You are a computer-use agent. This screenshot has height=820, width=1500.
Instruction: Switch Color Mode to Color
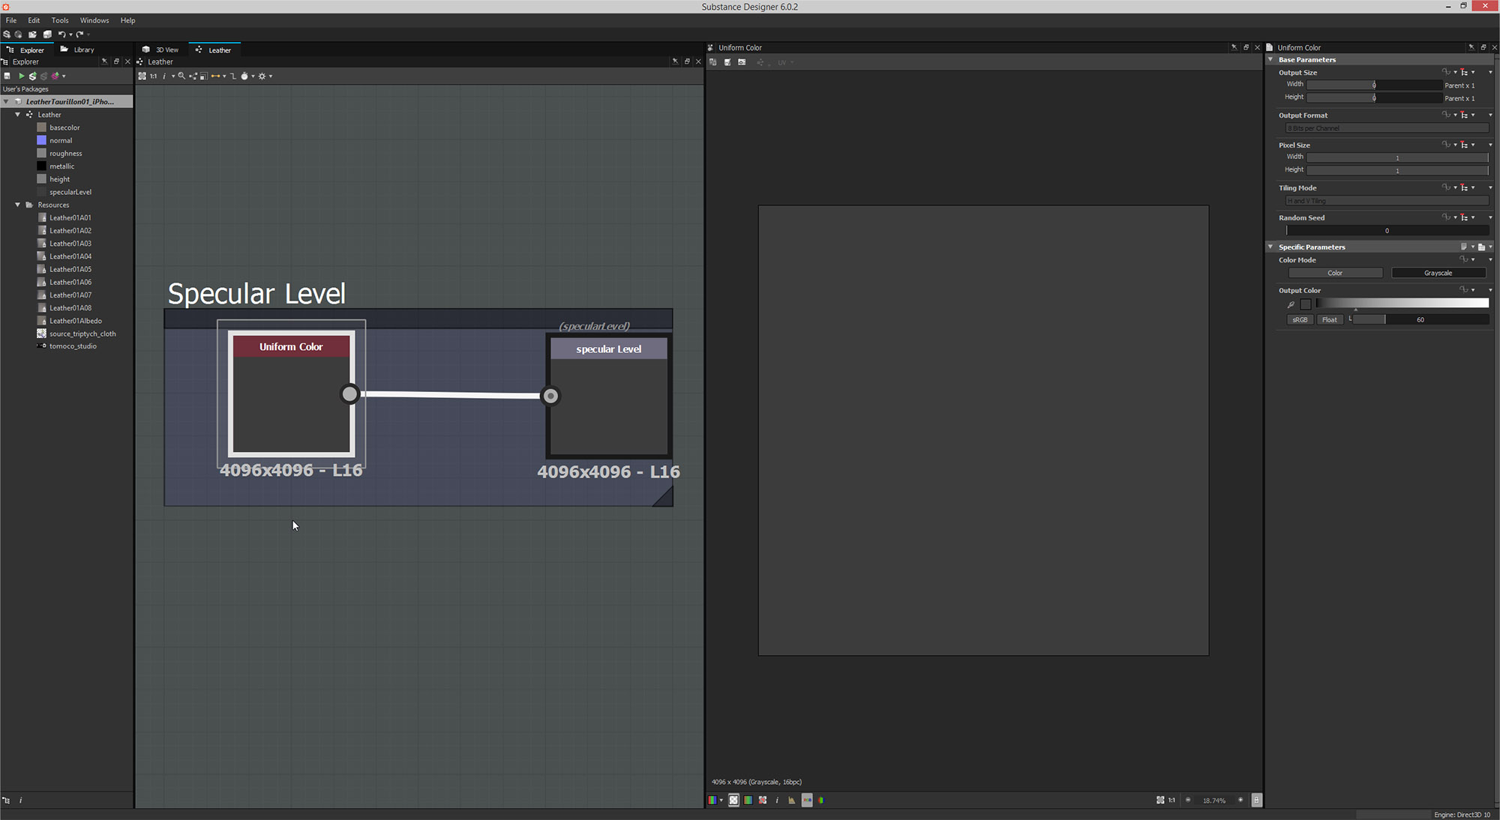point(1335,273)
